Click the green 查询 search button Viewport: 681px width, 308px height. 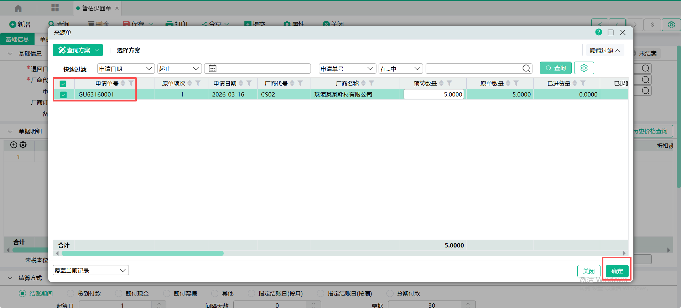pyautogui.click(x=555, y=68)
